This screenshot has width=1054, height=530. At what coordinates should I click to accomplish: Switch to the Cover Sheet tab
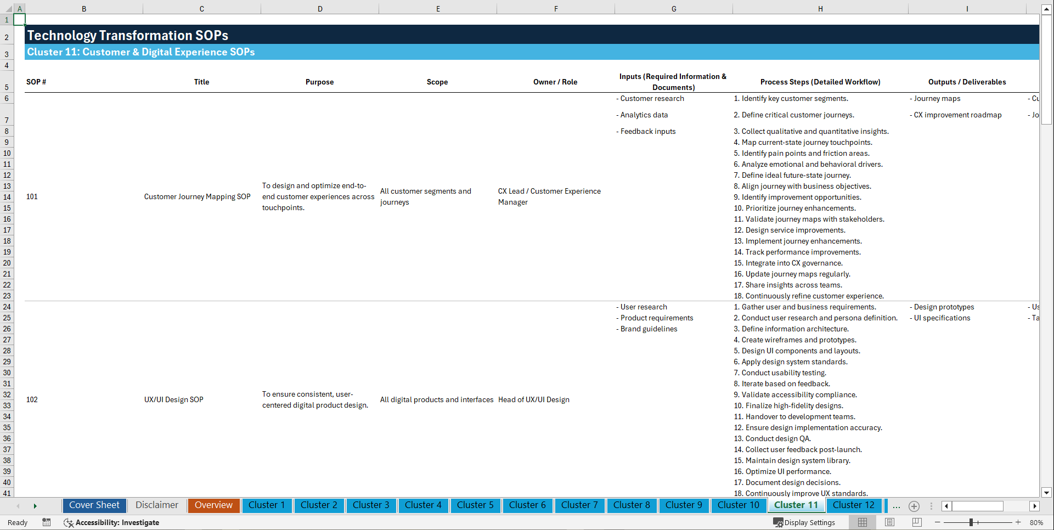point(94,505)
